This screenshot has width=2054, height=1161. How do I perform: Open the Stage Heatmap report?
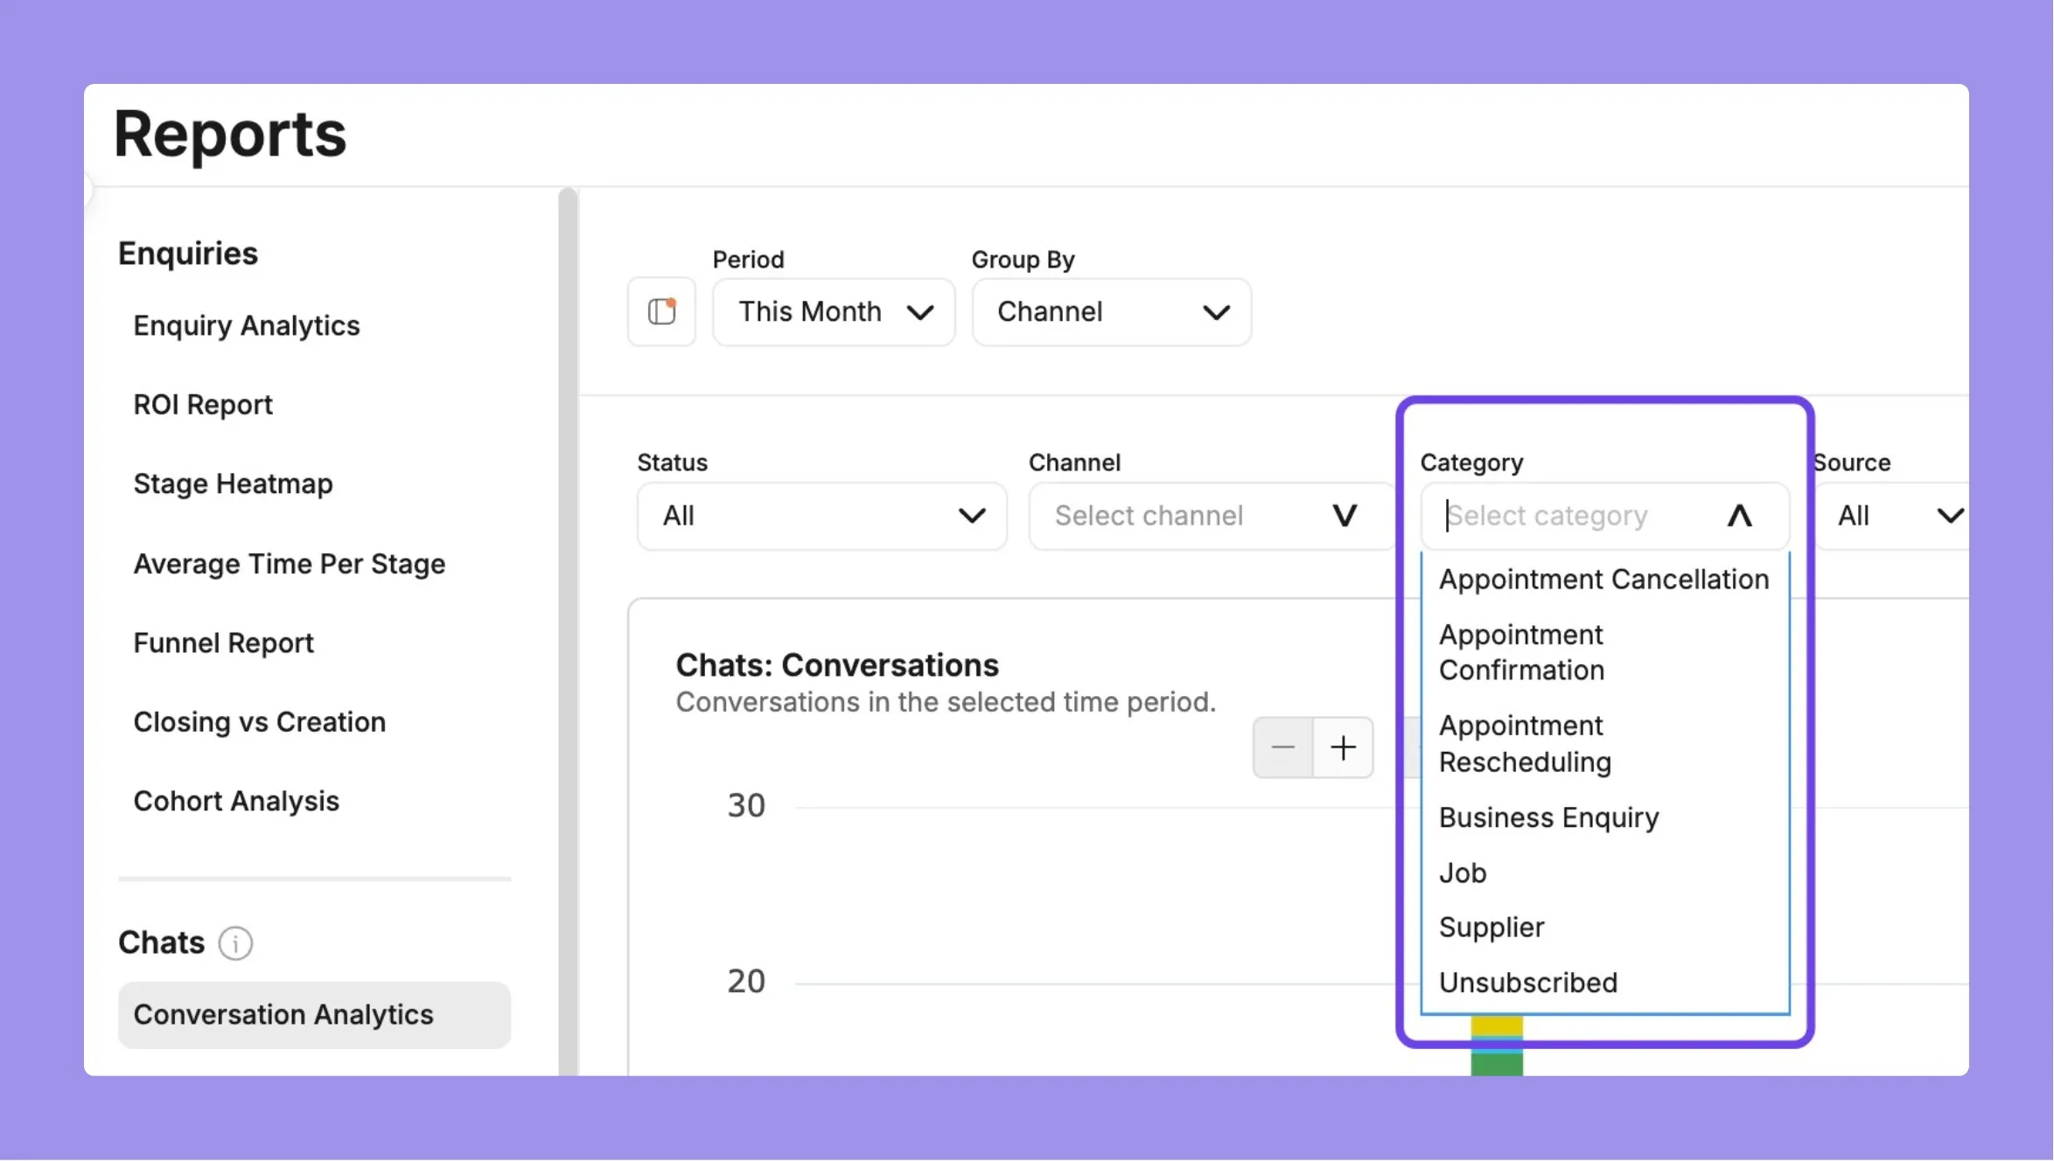pos(234,484)
